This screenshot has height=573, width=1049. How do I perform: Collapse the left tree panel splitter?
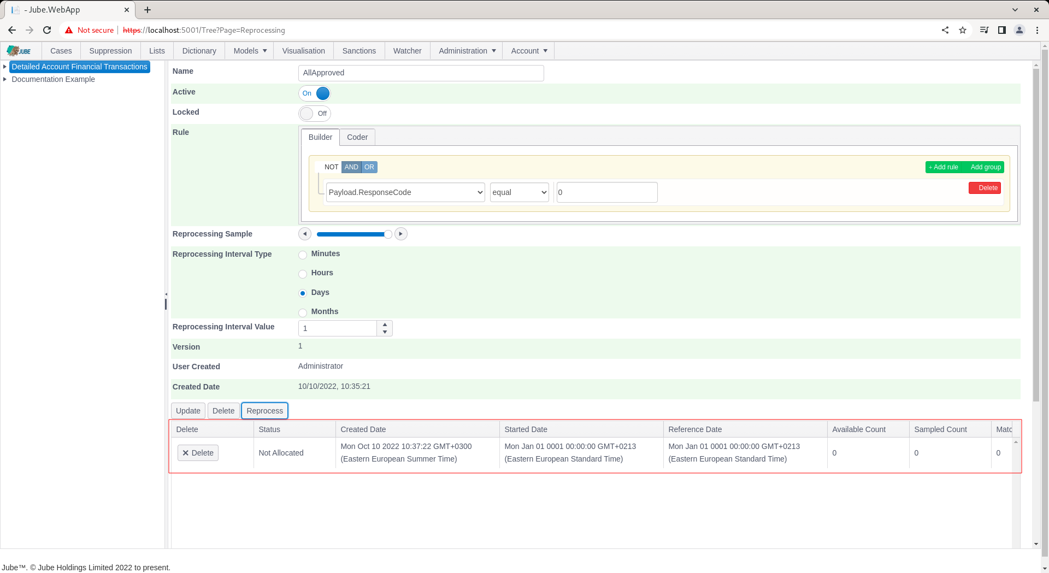coord(166,294)
